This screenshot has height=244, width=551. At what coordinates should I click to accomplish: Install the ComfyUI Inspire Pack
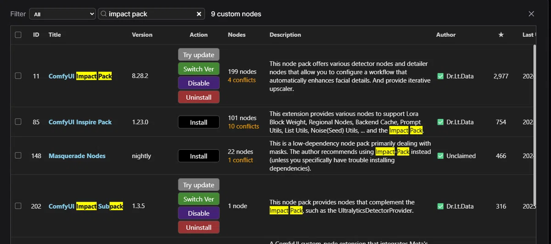199,122
